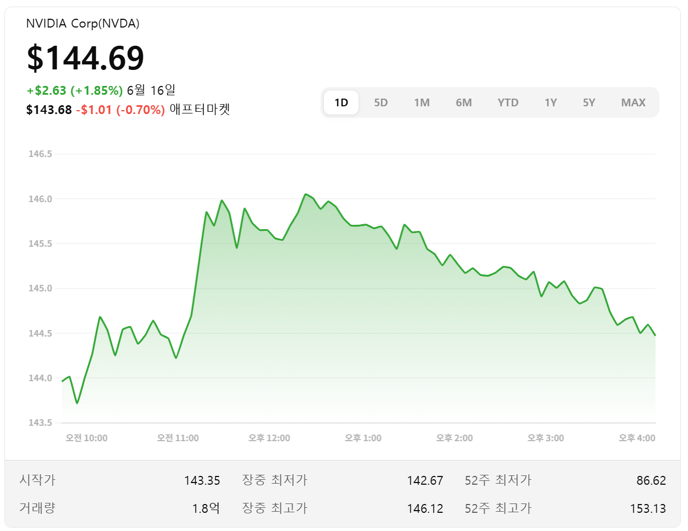
Task: Open the 6M chart tab
Action: [464, 102]
